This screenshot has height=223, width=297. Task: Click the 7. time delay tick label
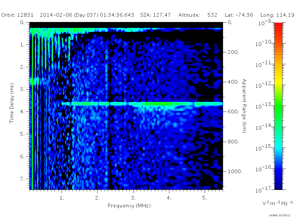pyautogui.click(x=22, y=179)
